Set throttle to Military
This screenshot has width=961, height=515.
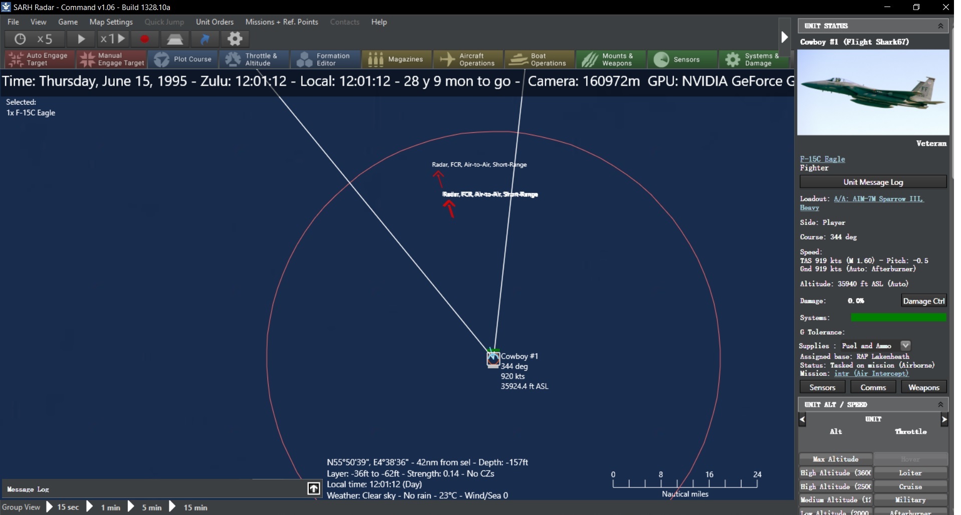(x=910, y=500)
